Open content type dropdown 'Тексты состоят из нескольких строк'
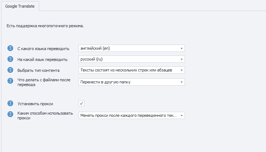Viewport: 266px width, 152px height. click(x=132, y=70)
